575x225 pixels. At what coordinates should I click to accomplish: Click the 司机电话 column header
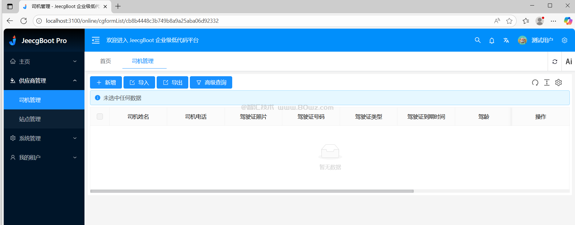(x=196, y=116)
